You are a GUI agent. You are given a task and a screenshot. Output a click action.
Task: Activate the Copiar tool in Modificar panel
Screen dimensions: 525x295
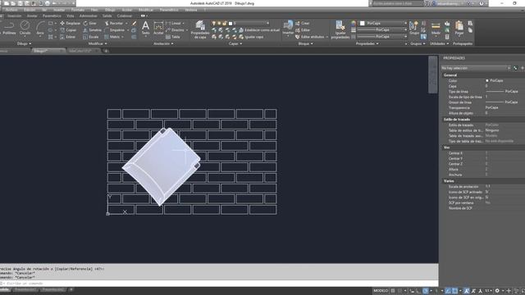[x=68, y=30]
